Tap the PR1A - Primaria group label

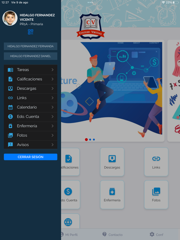tap(31, 24)
